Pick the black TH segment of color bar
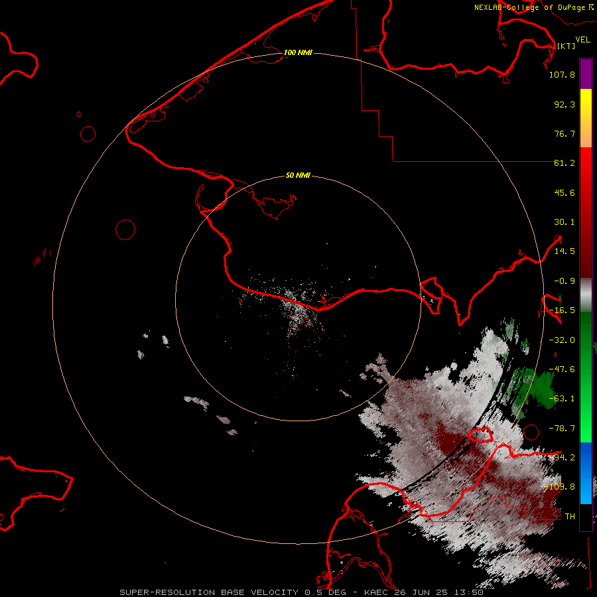The height and width of the screenshot is (597, 597). click(586, 517)
